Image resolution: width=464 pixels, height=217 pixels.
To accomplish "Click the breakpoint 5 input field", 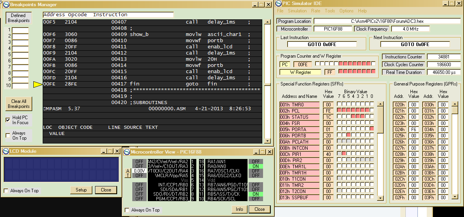I will tap(20, 55).
